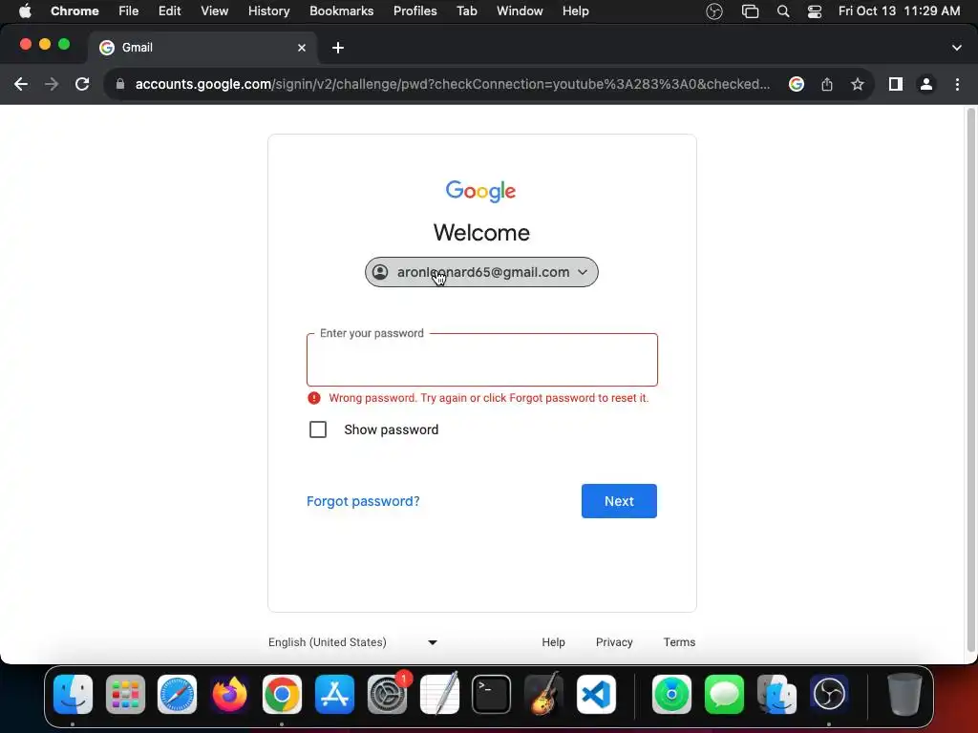
Task: Open the Chrome profile avatar icon
Action: (926, 84)
